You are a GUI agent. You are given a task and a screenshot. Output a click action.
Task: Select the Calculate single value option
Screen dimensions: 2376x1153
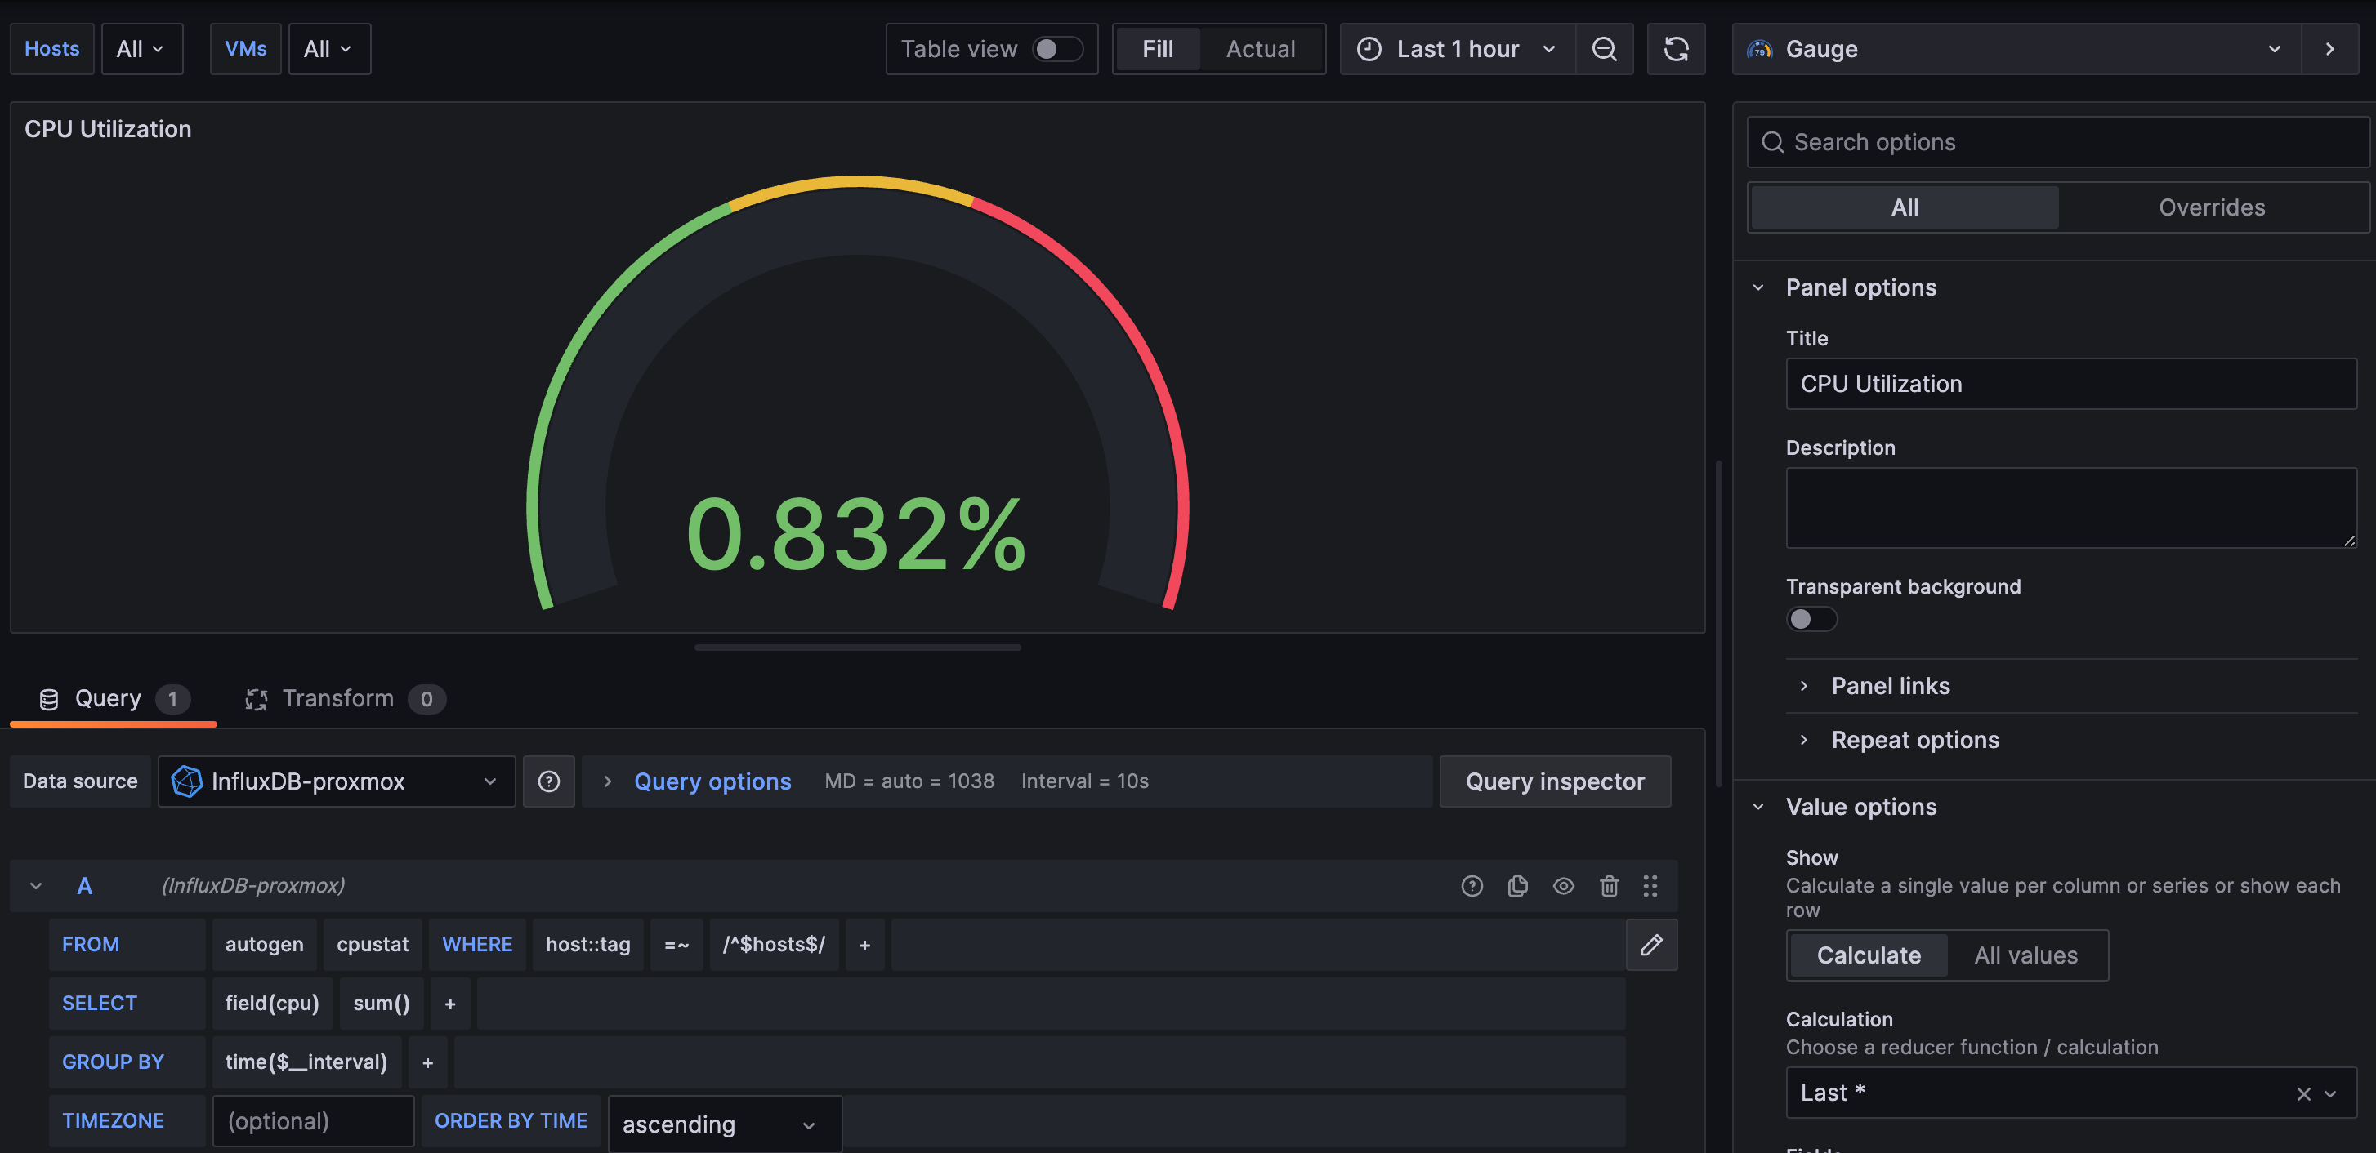point(1867,953)
